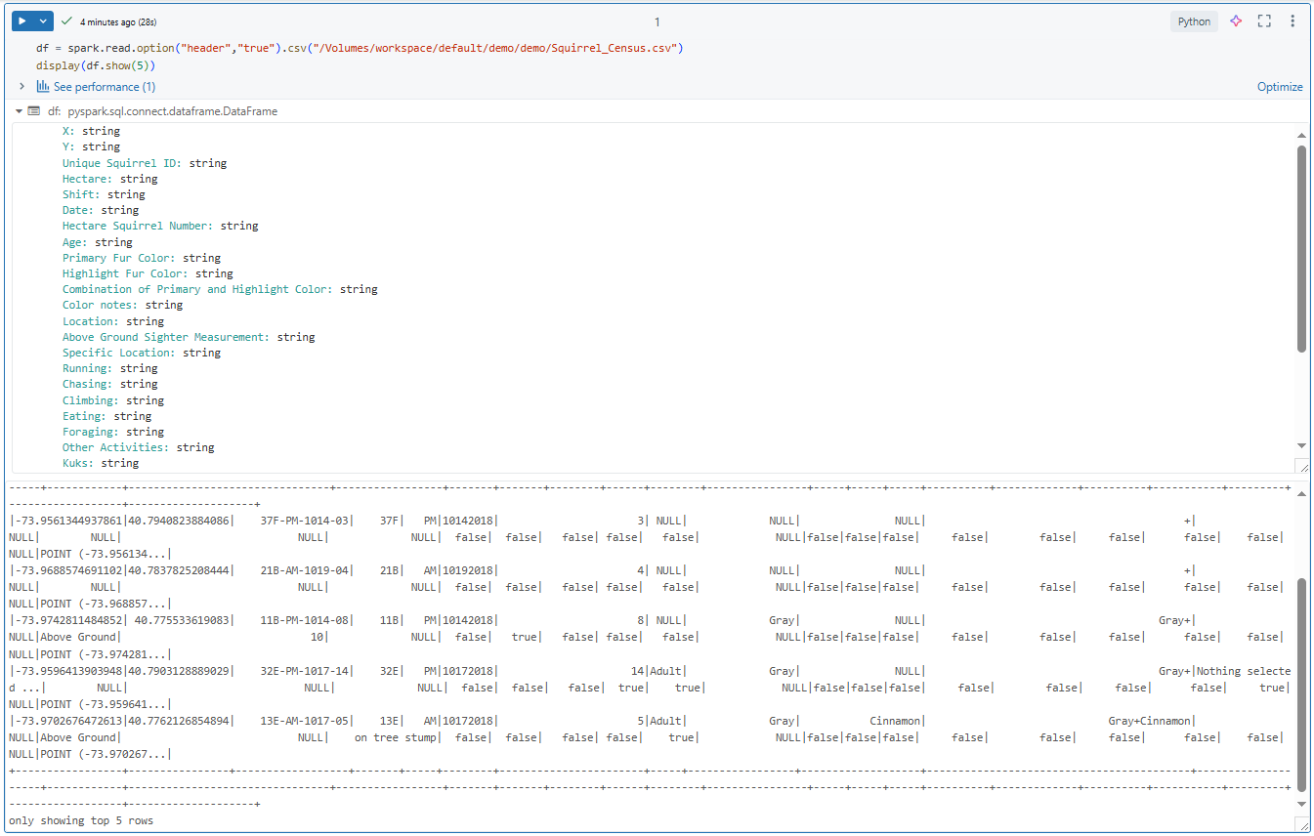Click the green checkmark run status icon

pyautogui.click(x=65, y=20)
